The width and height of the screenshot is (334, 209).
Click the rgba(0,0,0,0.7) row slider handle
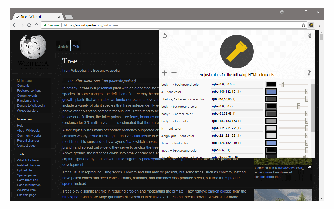299,106
